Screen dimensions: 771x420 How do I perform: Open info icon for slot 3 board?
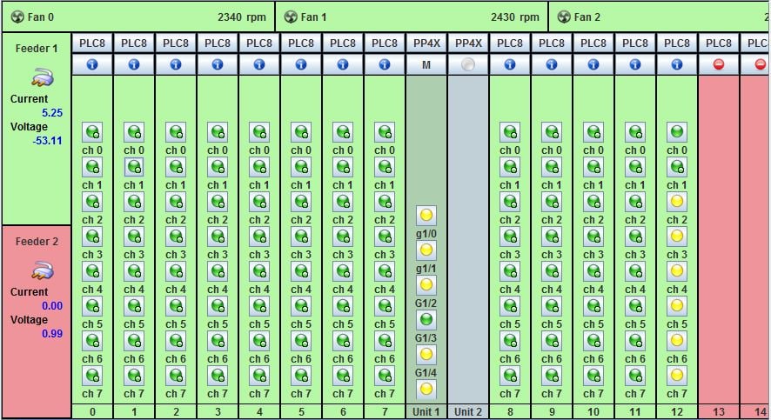click(x=218, y=64)
